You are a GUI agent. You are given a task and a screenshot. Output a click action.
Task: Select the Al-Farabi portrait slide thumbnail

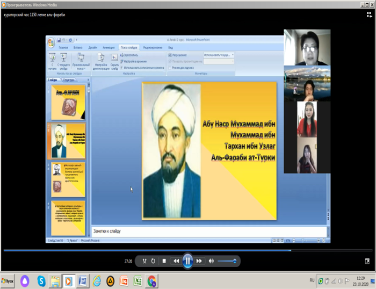(x=68, y=141)
